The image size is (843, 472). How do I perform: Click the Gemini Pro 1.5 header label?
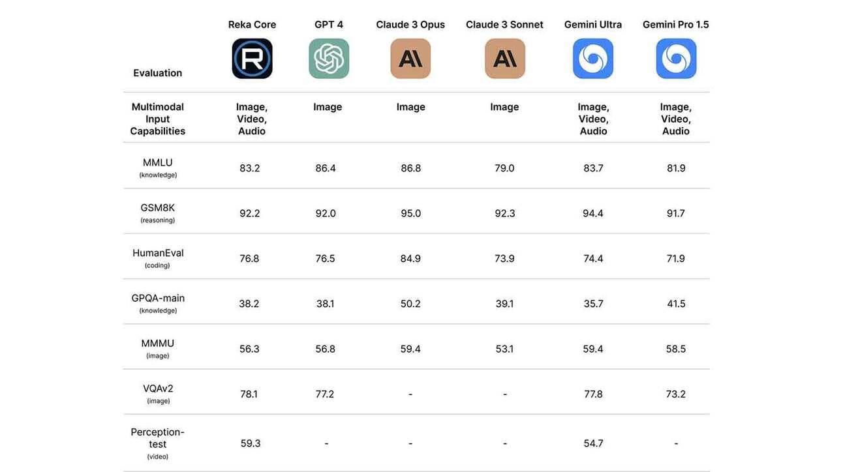tap(676, 25)
